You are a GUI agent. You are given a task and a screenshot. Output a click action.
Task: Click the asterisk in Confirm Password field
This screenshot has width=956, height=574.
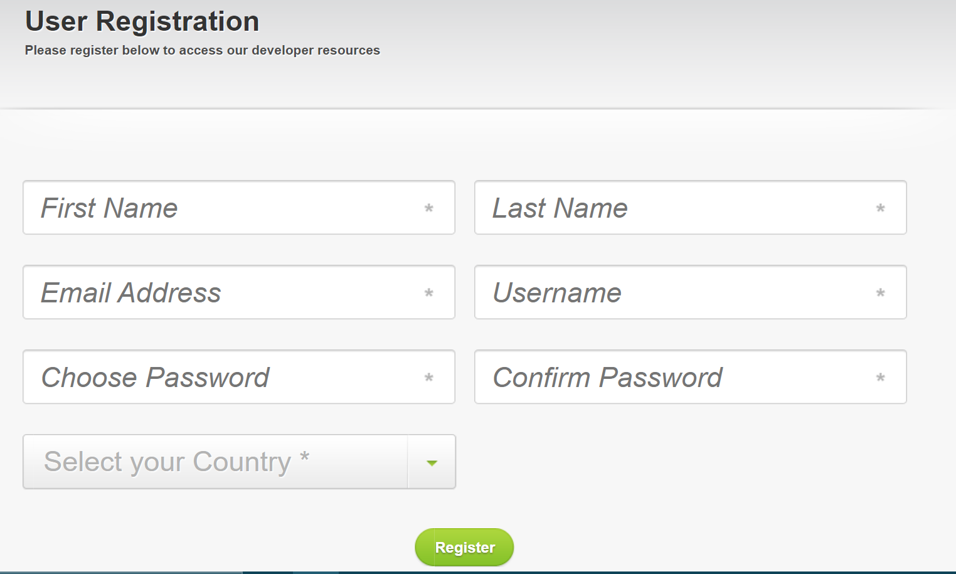coord(881,378)
